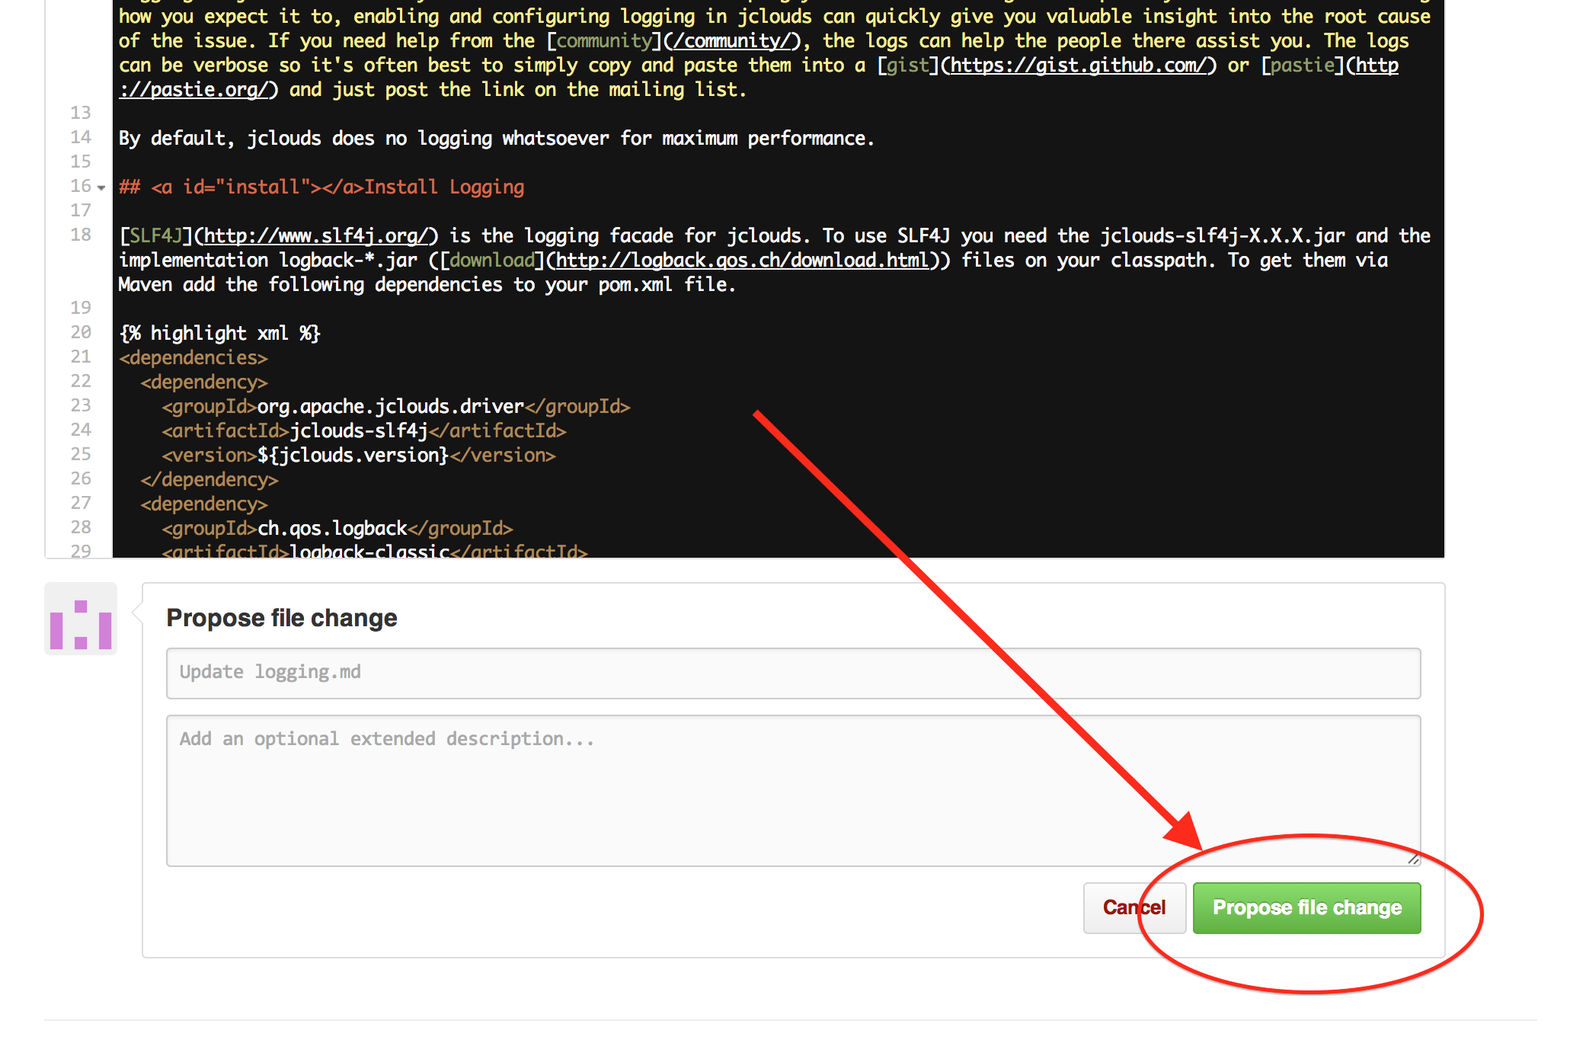Click gutter line number 28

click(81, 528)
